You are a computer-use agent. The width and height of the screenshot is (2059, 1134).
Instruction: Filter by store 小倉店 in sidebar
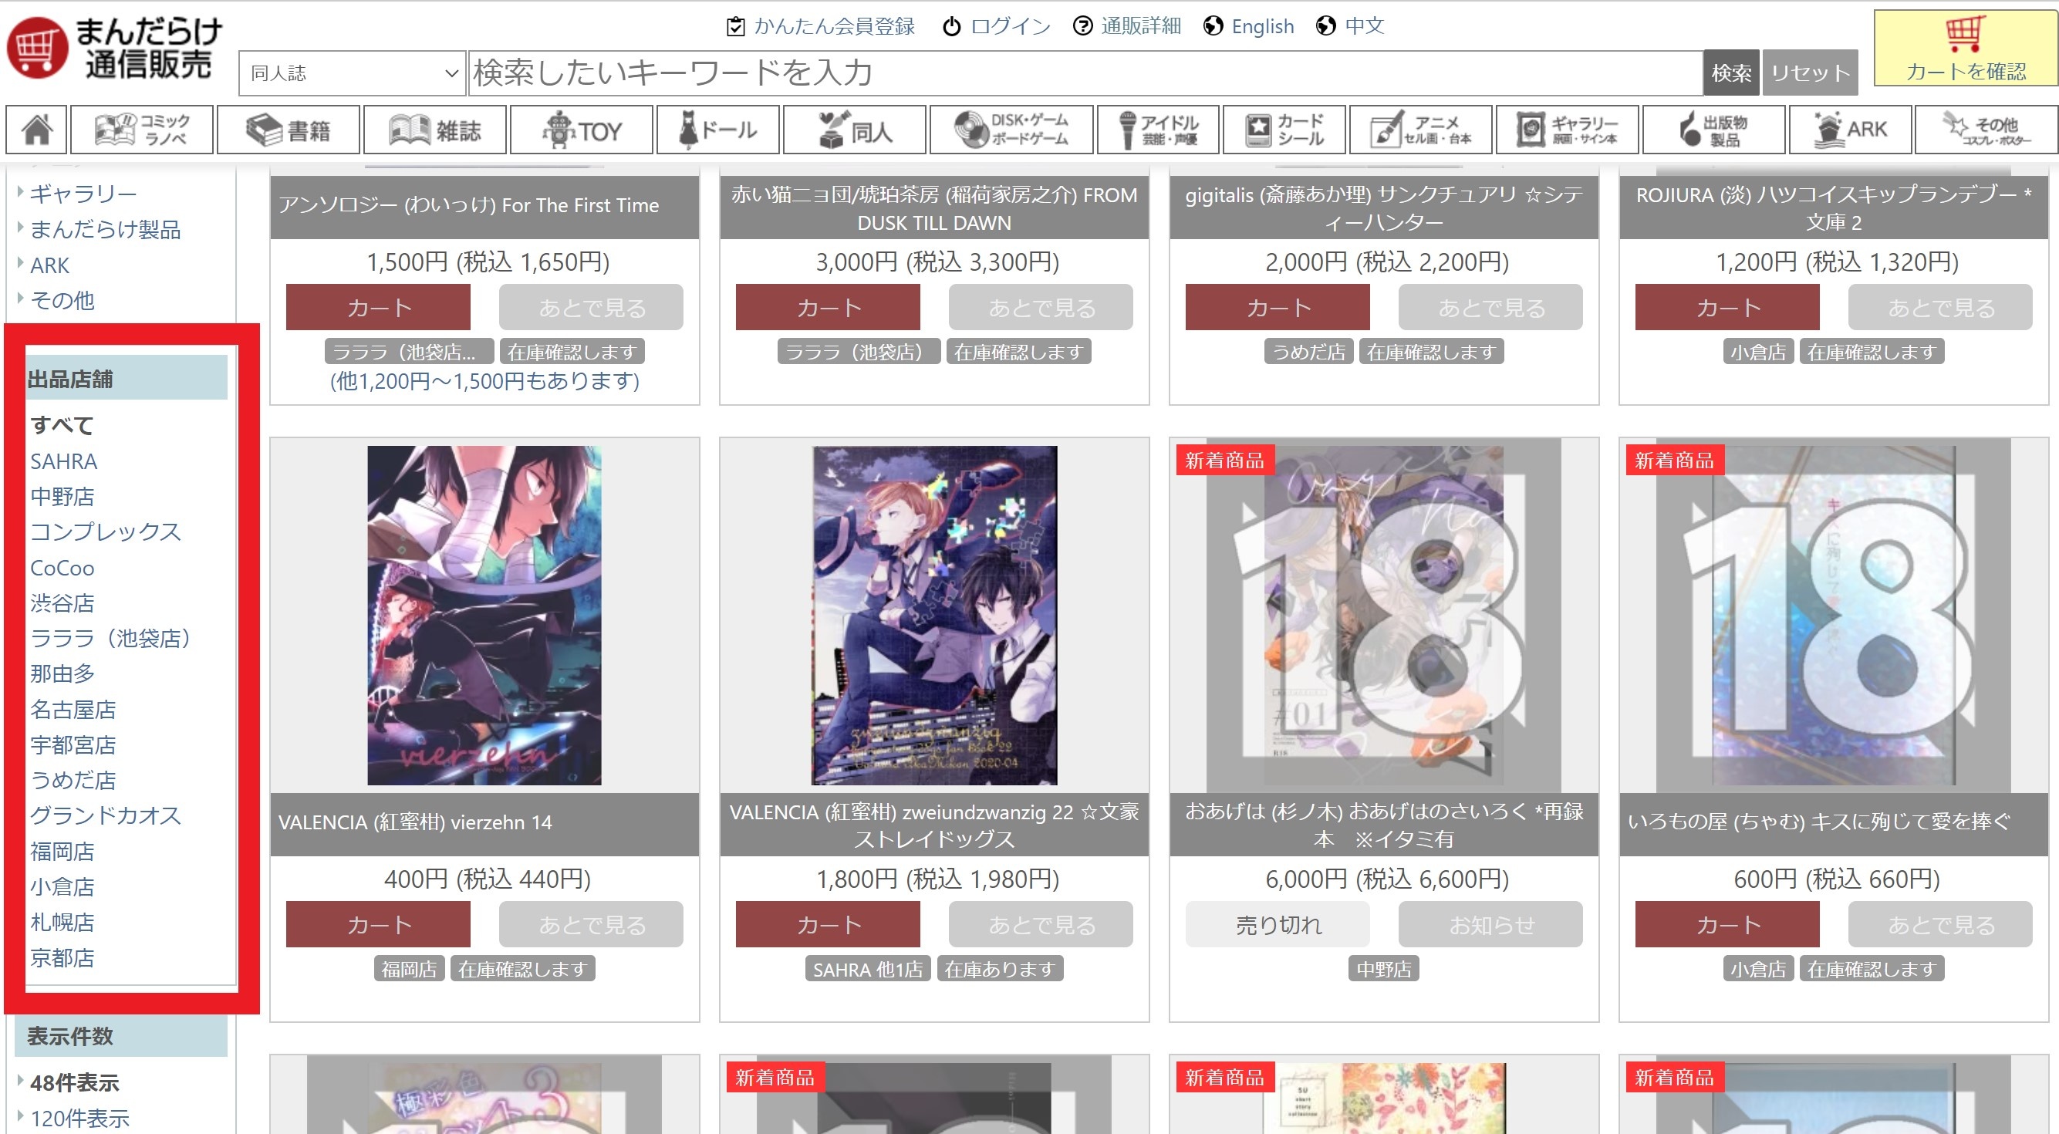click(62, 886)
